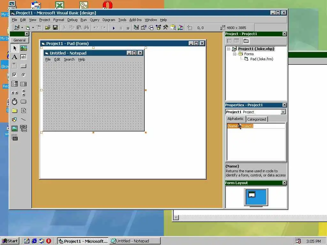This screenshot has width=327, height=245.
Task: Select the HScrollBar control tool
Action: coord(15,93)
